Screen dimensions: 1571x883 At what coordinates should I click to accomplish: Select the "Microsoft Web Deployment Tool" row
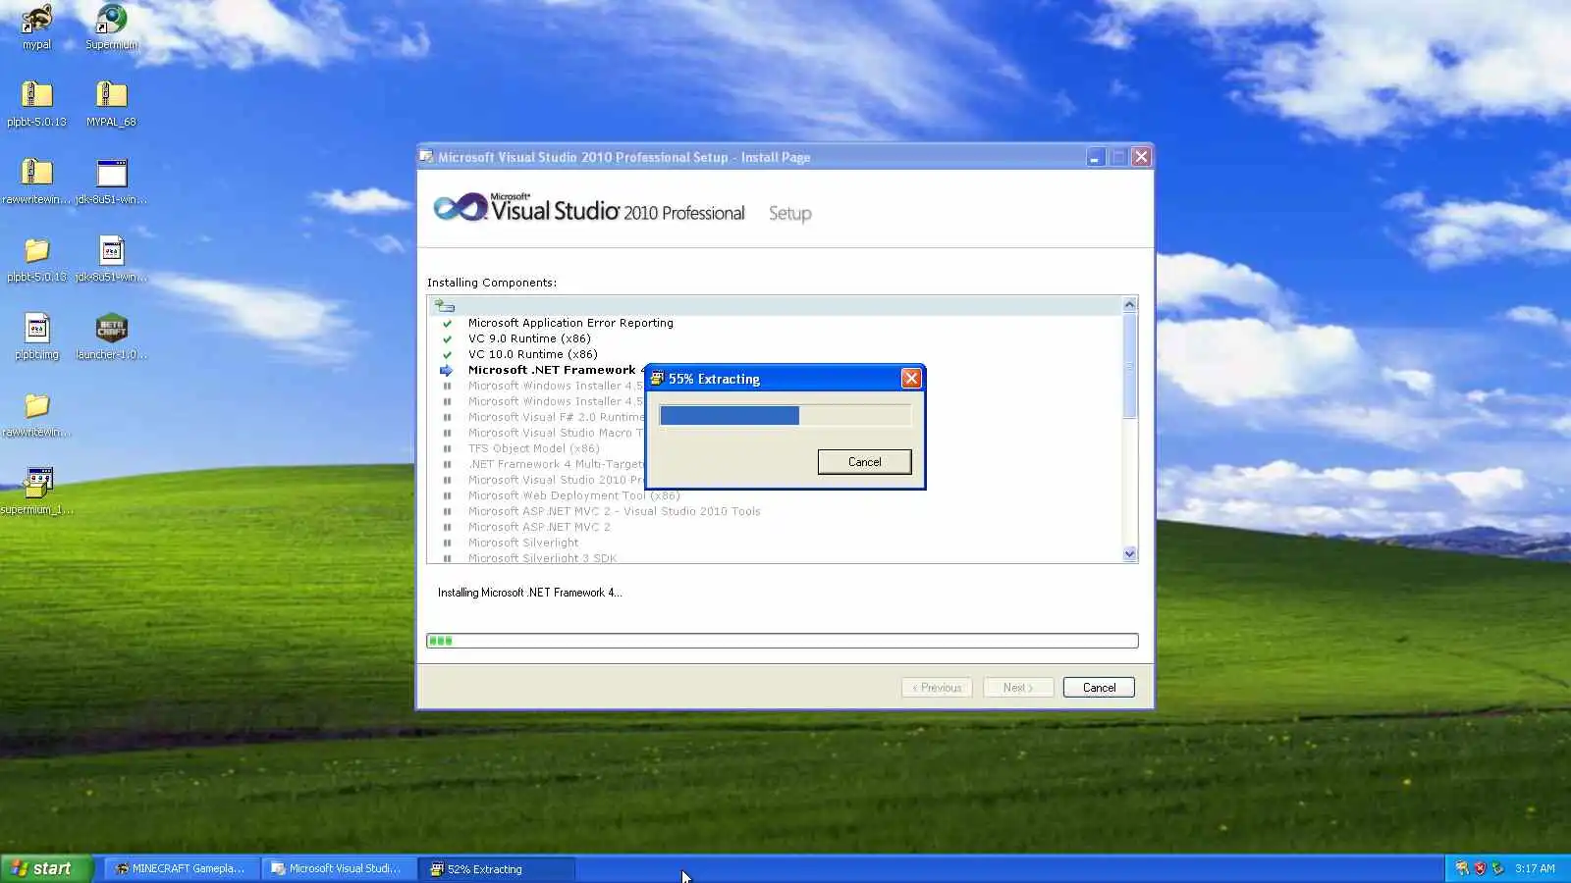tap(573, 495)
